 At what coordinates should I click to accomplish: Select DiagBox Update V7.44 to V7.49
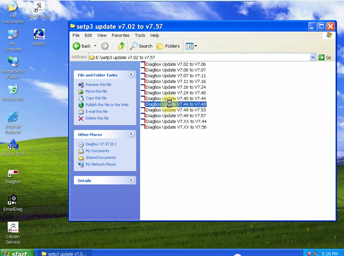[x=173, y=104]
